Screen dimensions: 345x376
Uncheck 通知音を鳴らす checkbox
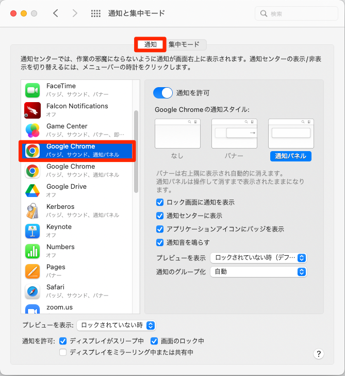point(160,242)
